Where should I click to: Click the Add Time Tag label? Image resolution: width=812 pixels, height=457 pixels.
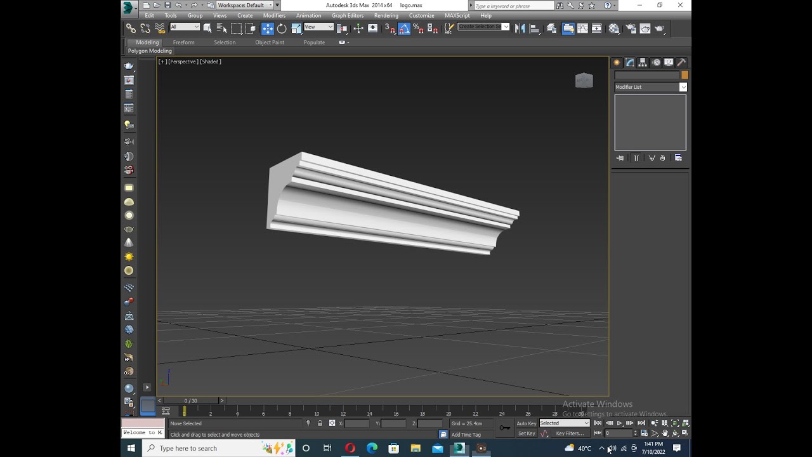pyautogui.click(x=466, y=435)
